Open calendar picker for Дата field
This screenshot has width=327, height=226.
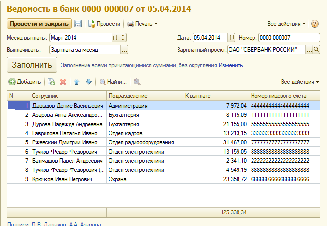tap(231, 38)
